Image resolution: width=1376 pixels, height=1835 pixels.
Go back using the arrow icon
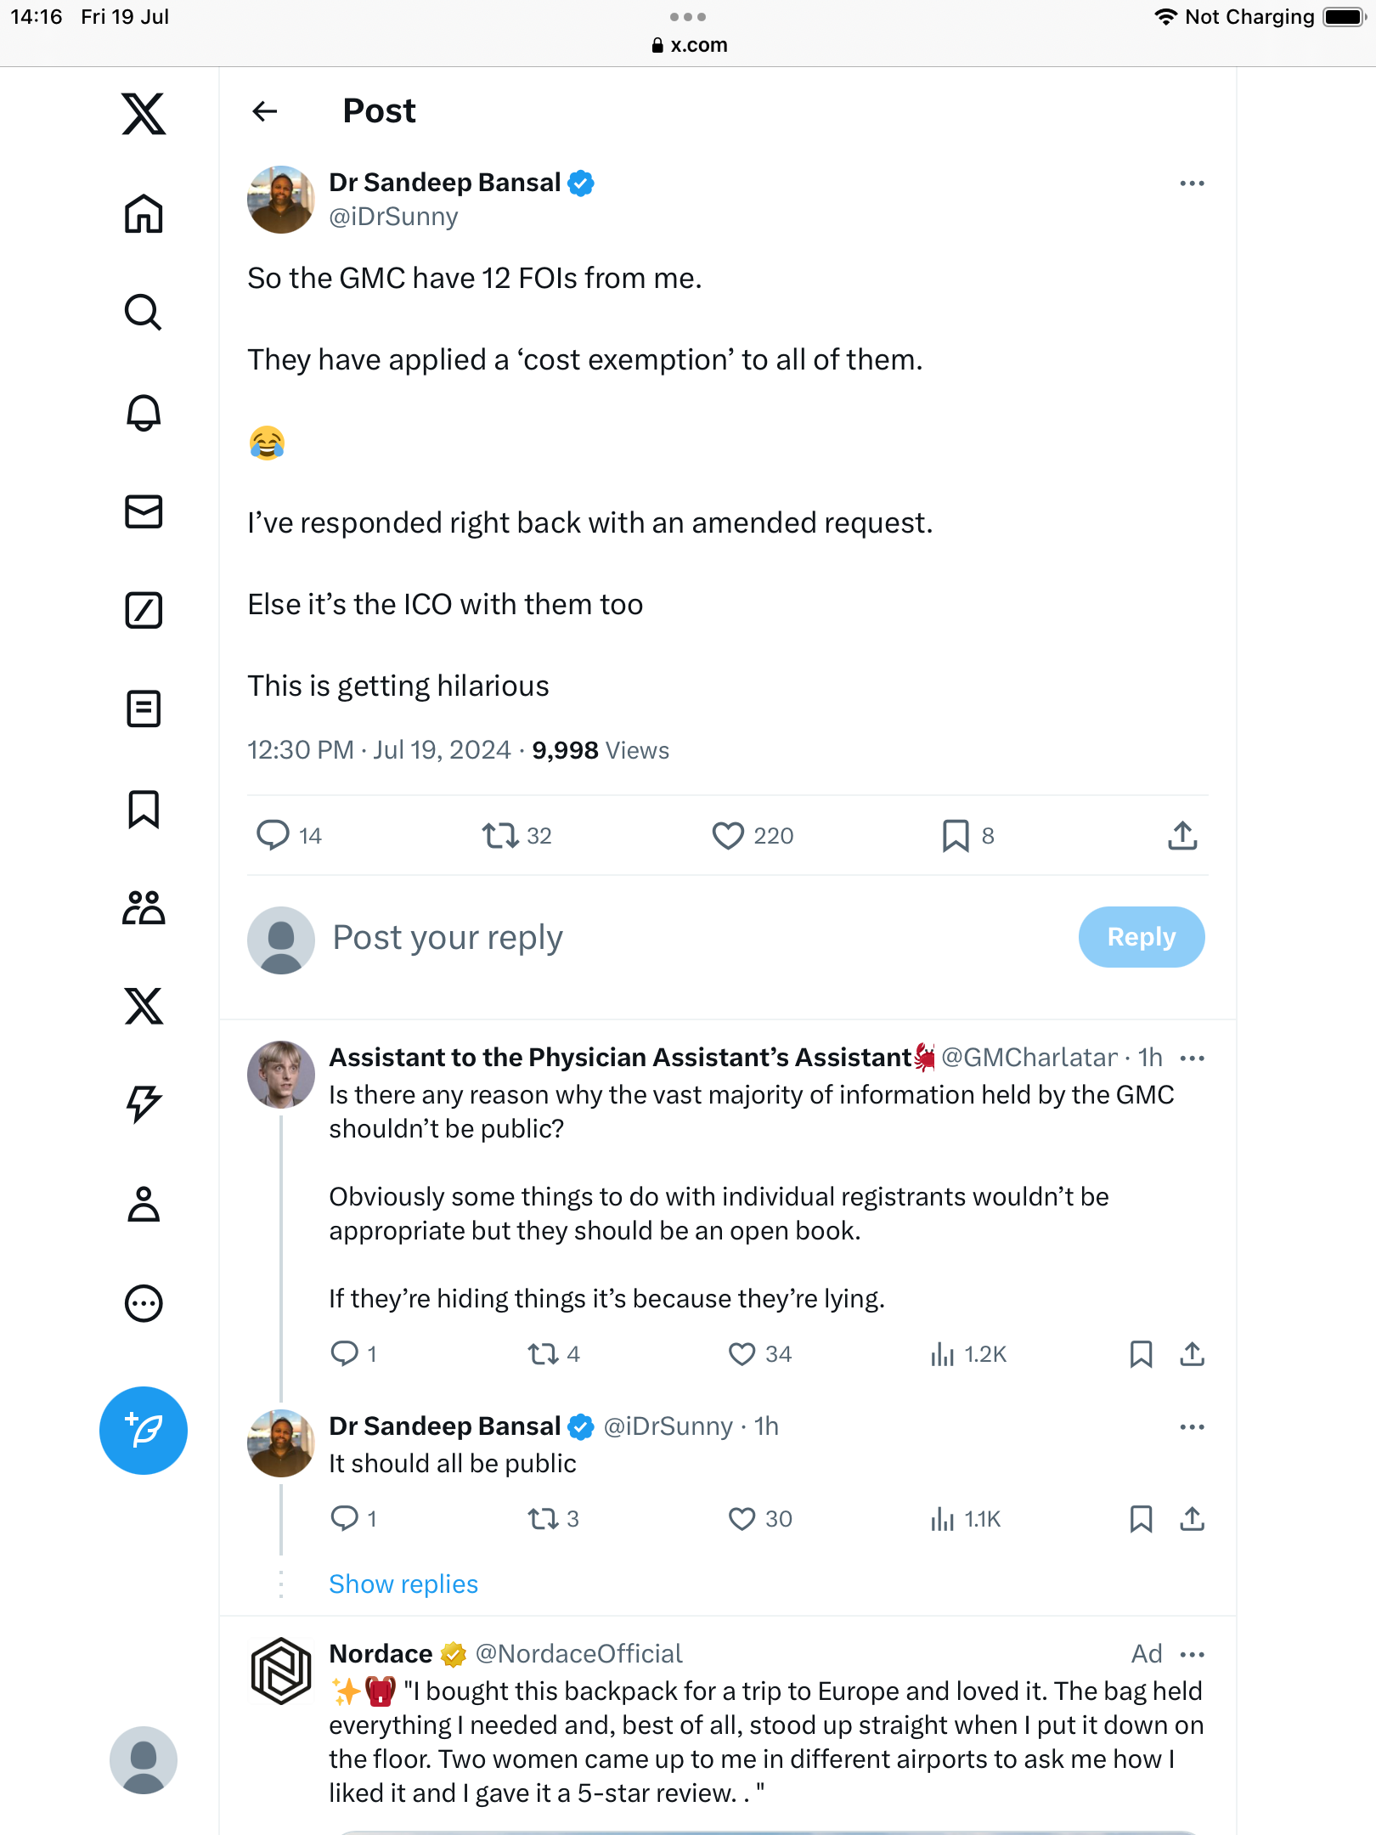(265, 111)
